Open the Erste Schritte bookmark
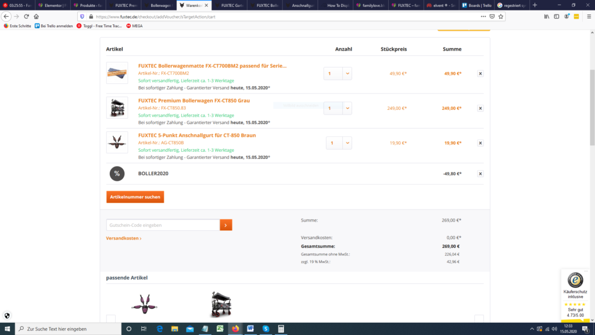This screenshot has width=595, height=335. (17, 26)
